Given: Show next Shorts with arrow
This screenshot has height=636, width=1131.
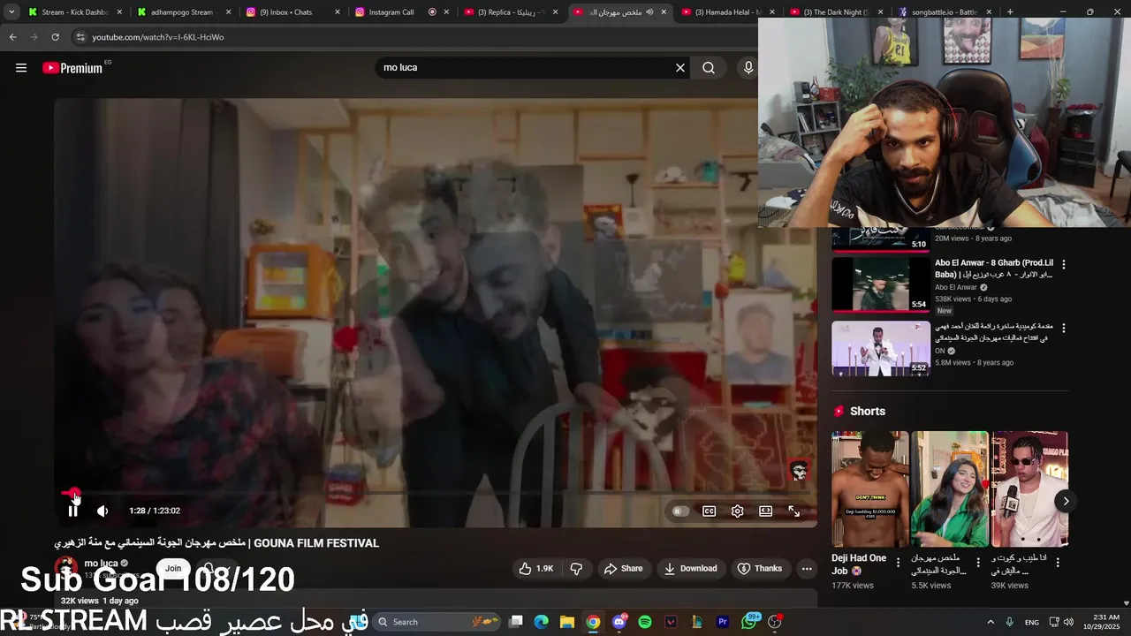Looking at the screenshot, I should click(1066, 501).
